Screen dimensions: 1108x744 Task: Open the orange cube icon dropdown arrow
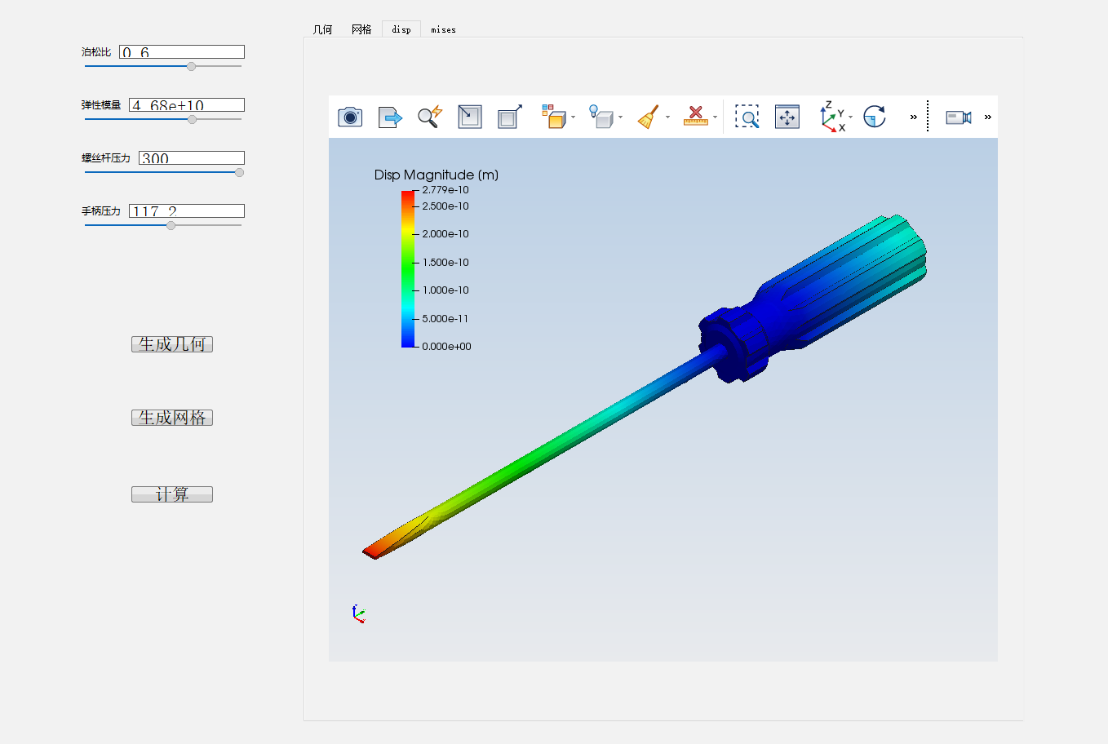click(574, 117)
